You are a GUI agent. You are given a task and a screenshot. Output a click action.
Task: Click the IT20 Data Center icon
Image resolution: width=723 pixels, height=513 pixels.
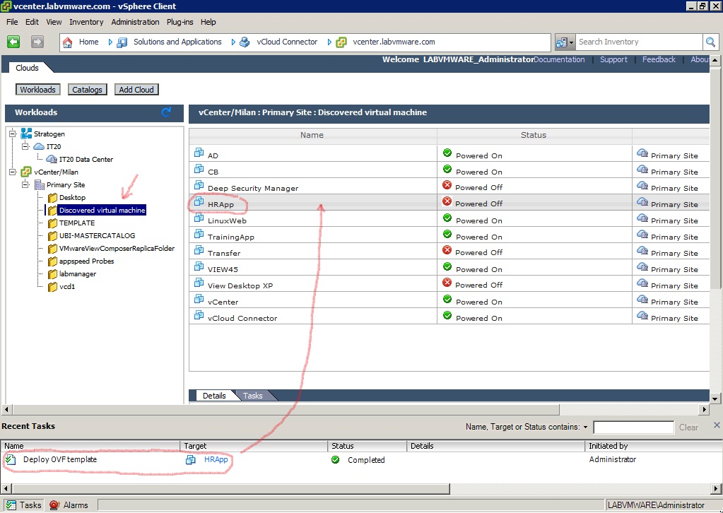(x=52, y=159)
